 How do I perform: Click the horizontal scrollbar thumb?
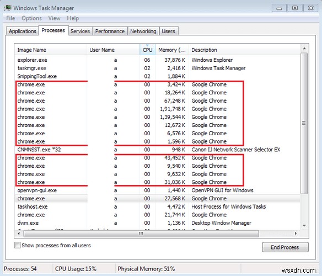coord(141,233)
